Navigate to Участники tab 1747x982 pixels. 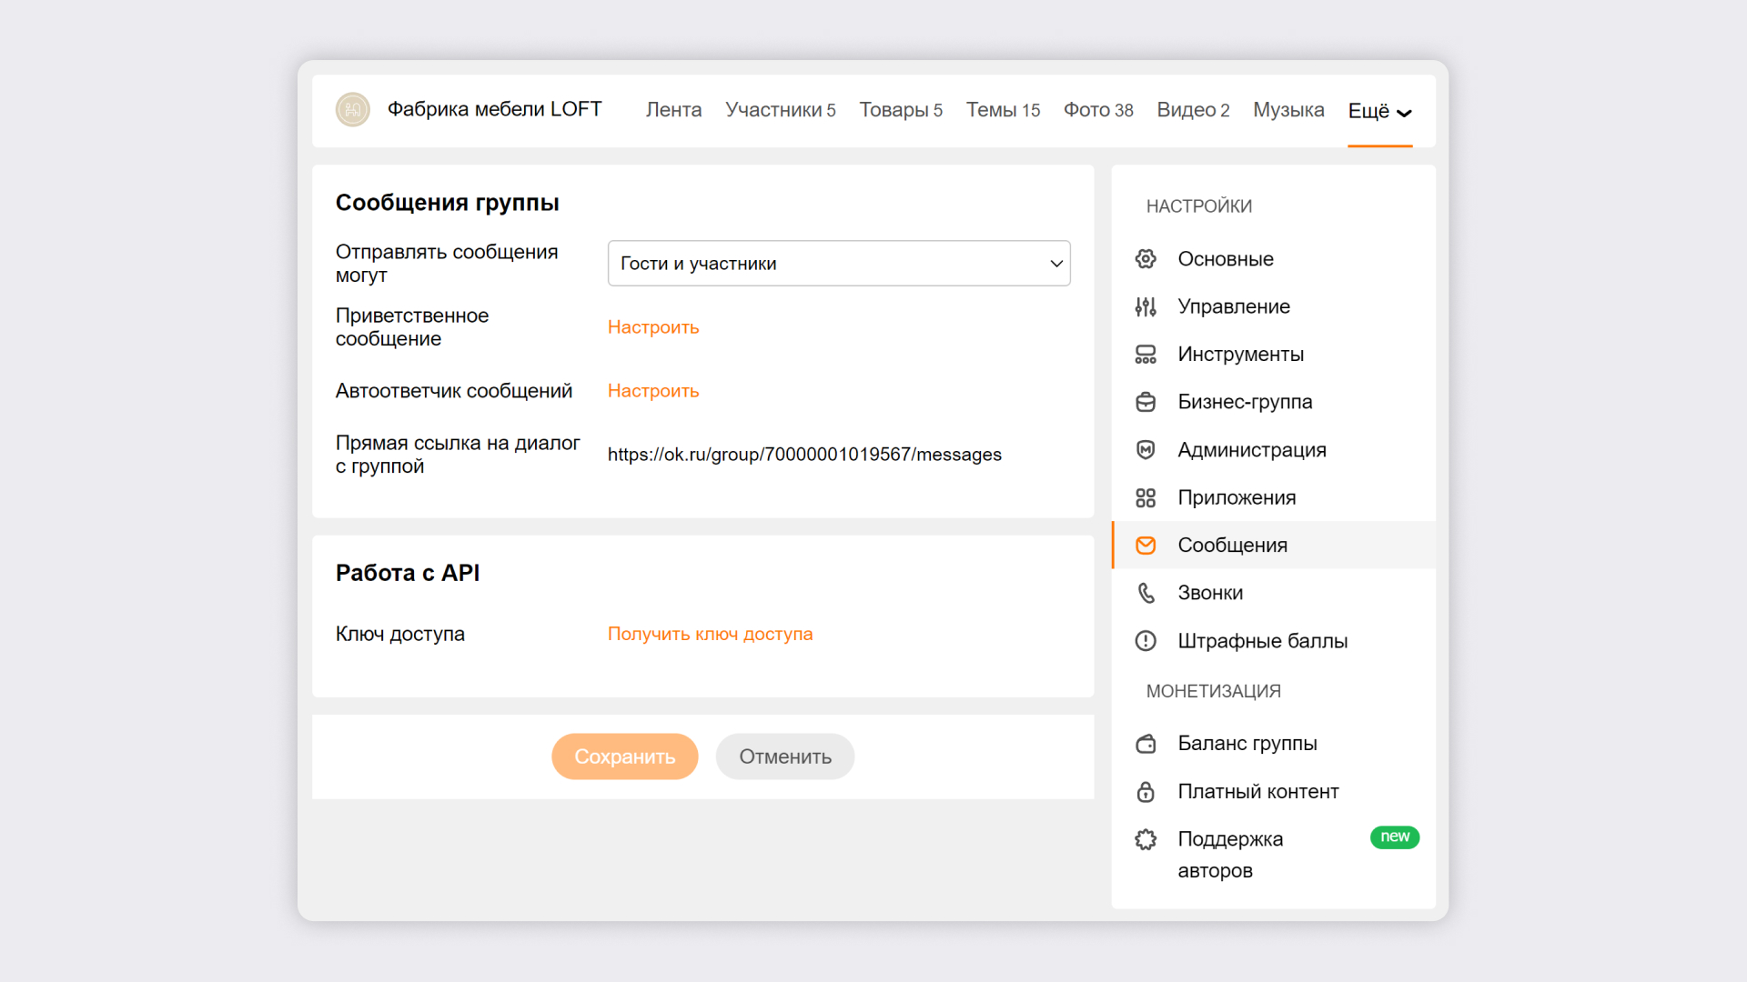click(x=779, y=109)
